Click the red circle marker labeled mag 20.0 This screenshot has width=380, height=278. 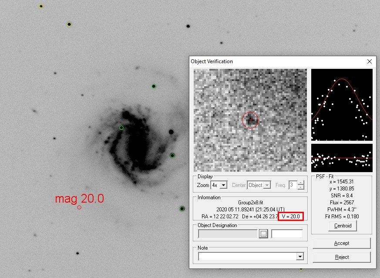pos(79,207)
